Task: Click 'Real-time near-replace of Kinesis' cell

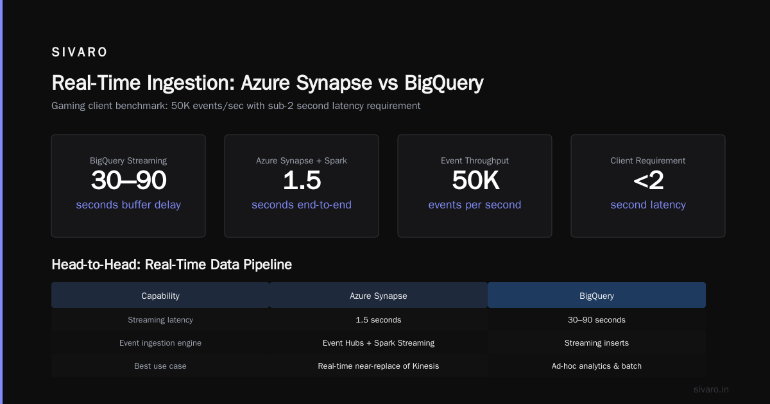Action: click(379, 366)
